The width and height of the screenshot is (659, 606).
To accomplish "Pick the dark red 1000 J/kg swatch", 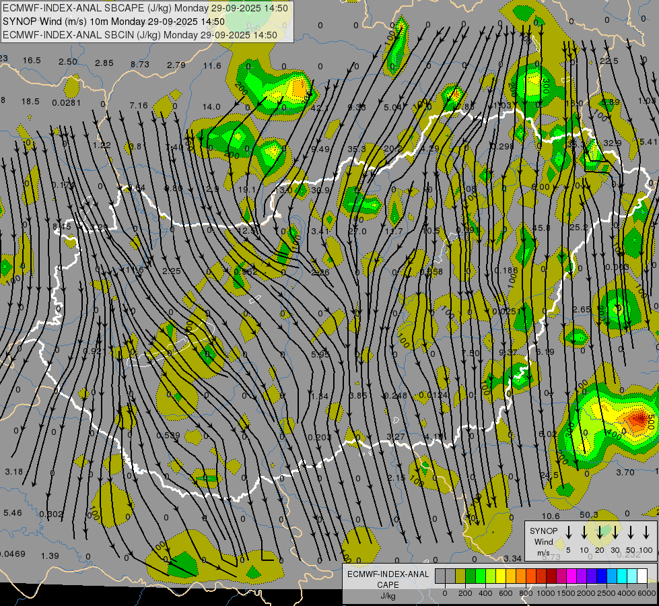I will (551, 576).
